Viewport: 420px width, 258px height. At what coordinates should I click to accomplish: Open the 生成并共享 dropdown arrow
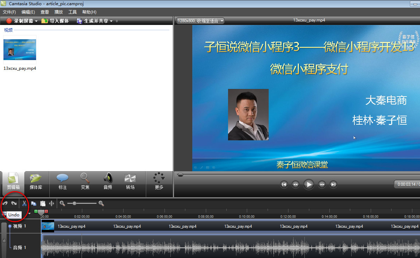coord(111,21)
